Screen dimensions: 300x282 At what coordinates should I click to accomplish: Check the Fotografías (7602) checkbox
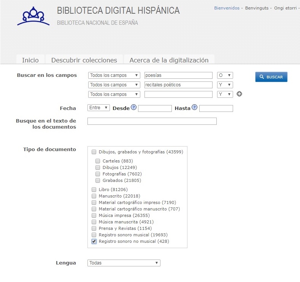(x=98, y=174)
